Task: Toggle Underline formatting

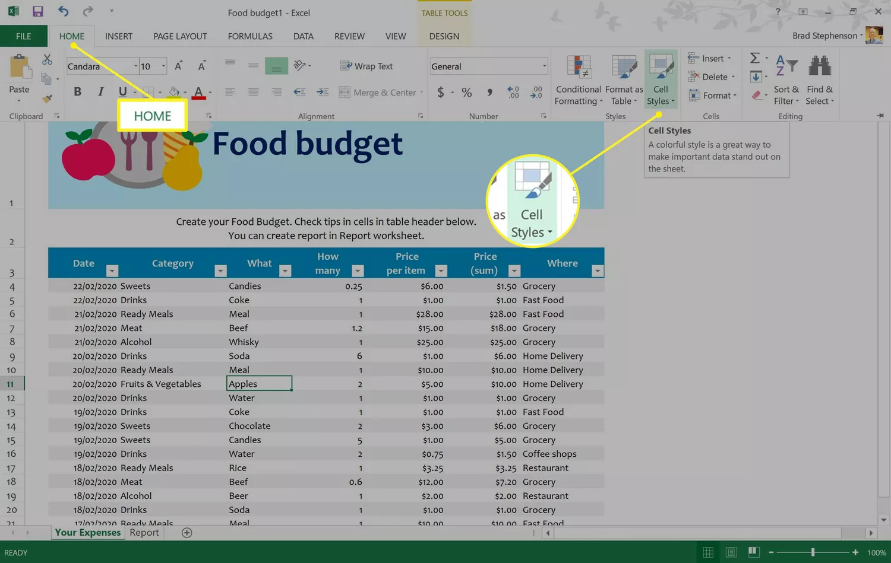Action: [x=122, y=92]
